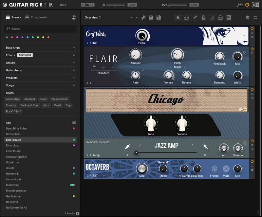Select next cabinet after Jazz Amp
Screen dimensions: 262x217
point(193,145)
